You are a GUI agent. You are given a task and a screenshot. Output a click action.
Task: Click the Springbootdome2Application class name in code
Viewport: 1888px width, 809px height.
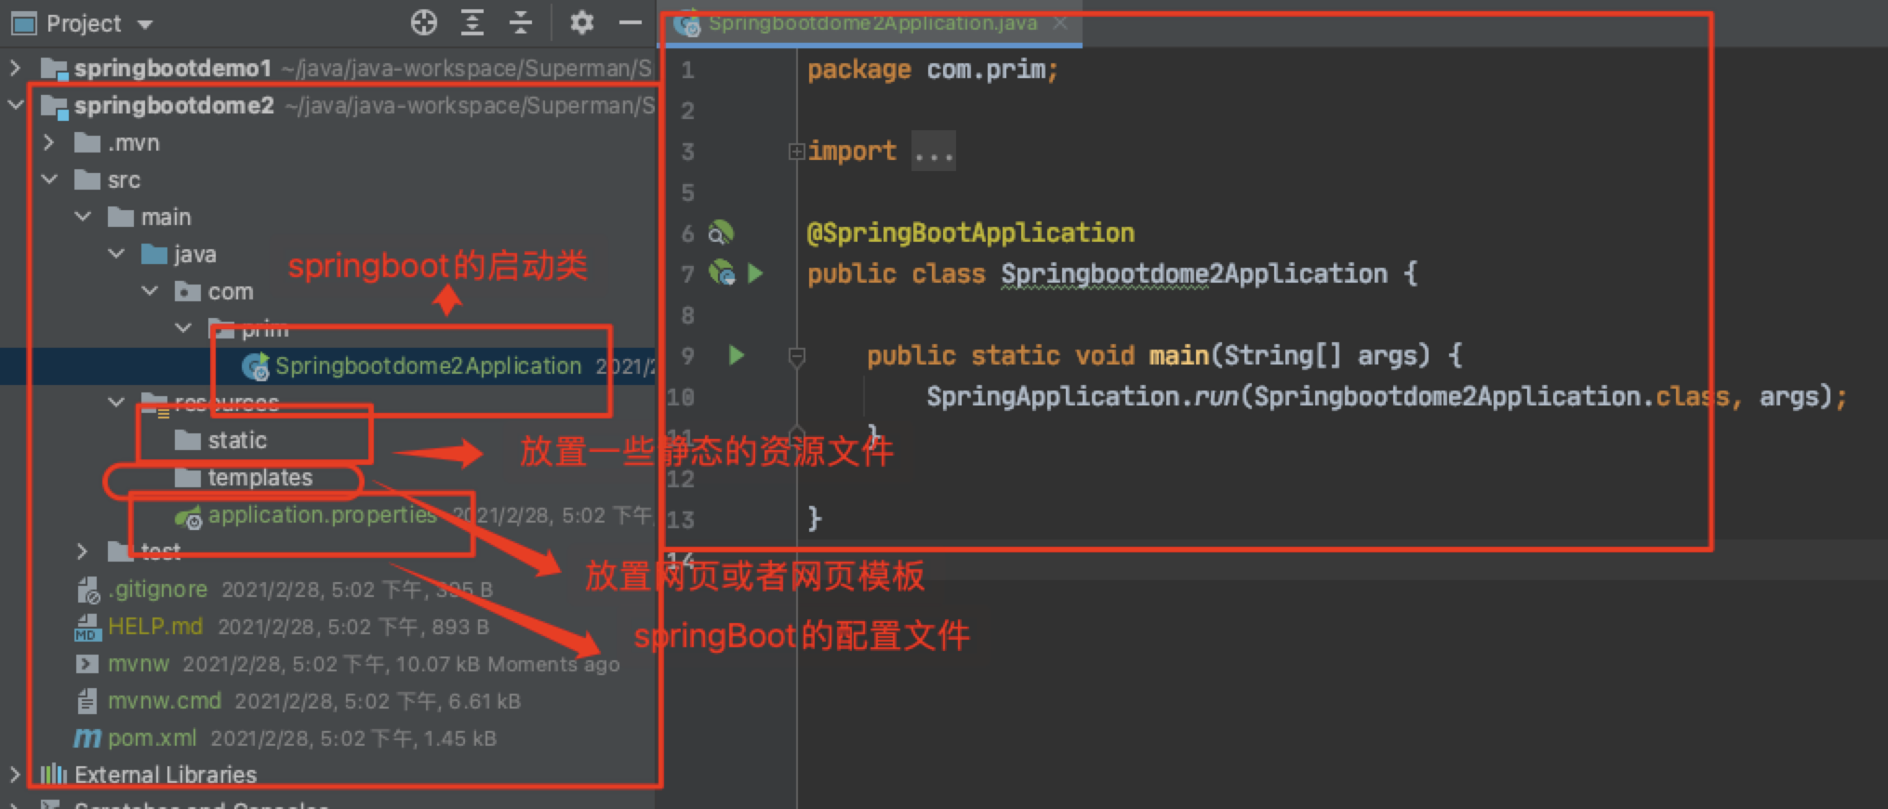(x=1194, y=273)
